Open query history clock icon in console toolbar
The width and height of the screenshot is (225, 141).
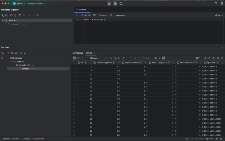pyautogui.click(x=82, y=15)
